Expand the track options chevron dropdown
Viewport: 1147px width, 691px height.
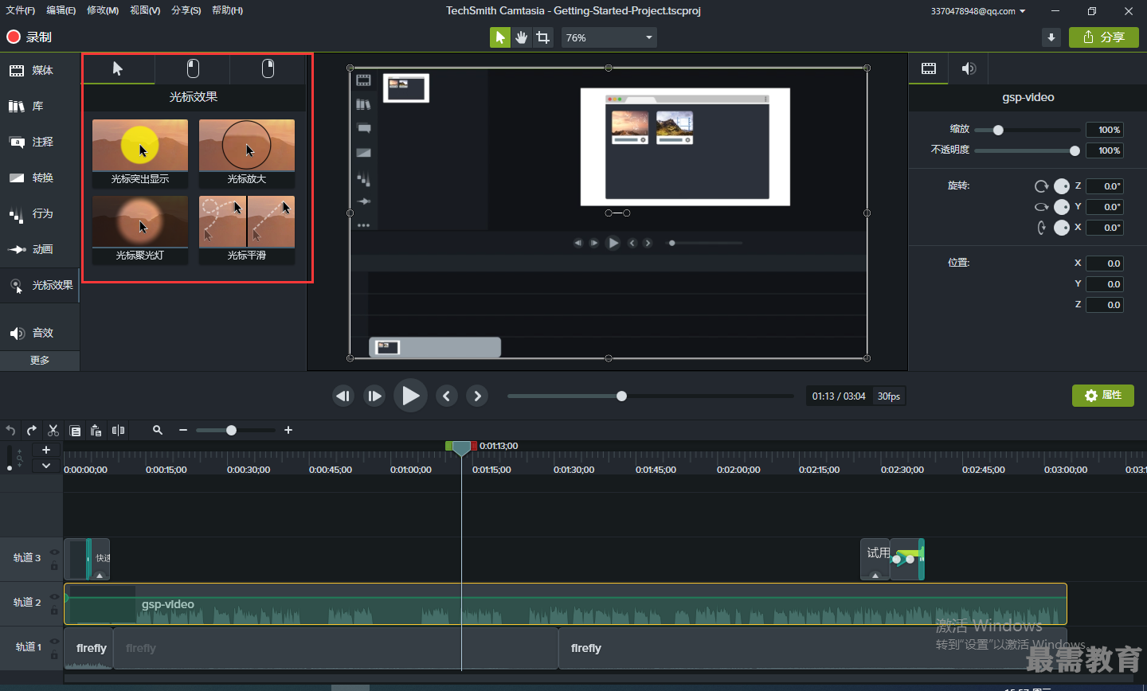pos(46,466)
